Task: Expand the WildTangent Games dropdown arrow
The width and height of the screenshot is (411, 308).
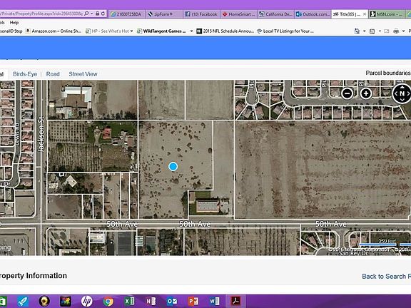Action: point(192,31)
